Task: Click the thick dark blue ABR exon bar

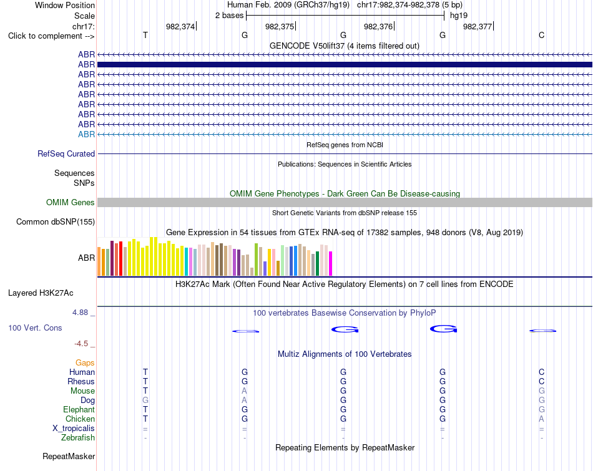Action: pyautogui.click(x=345, y=65)
